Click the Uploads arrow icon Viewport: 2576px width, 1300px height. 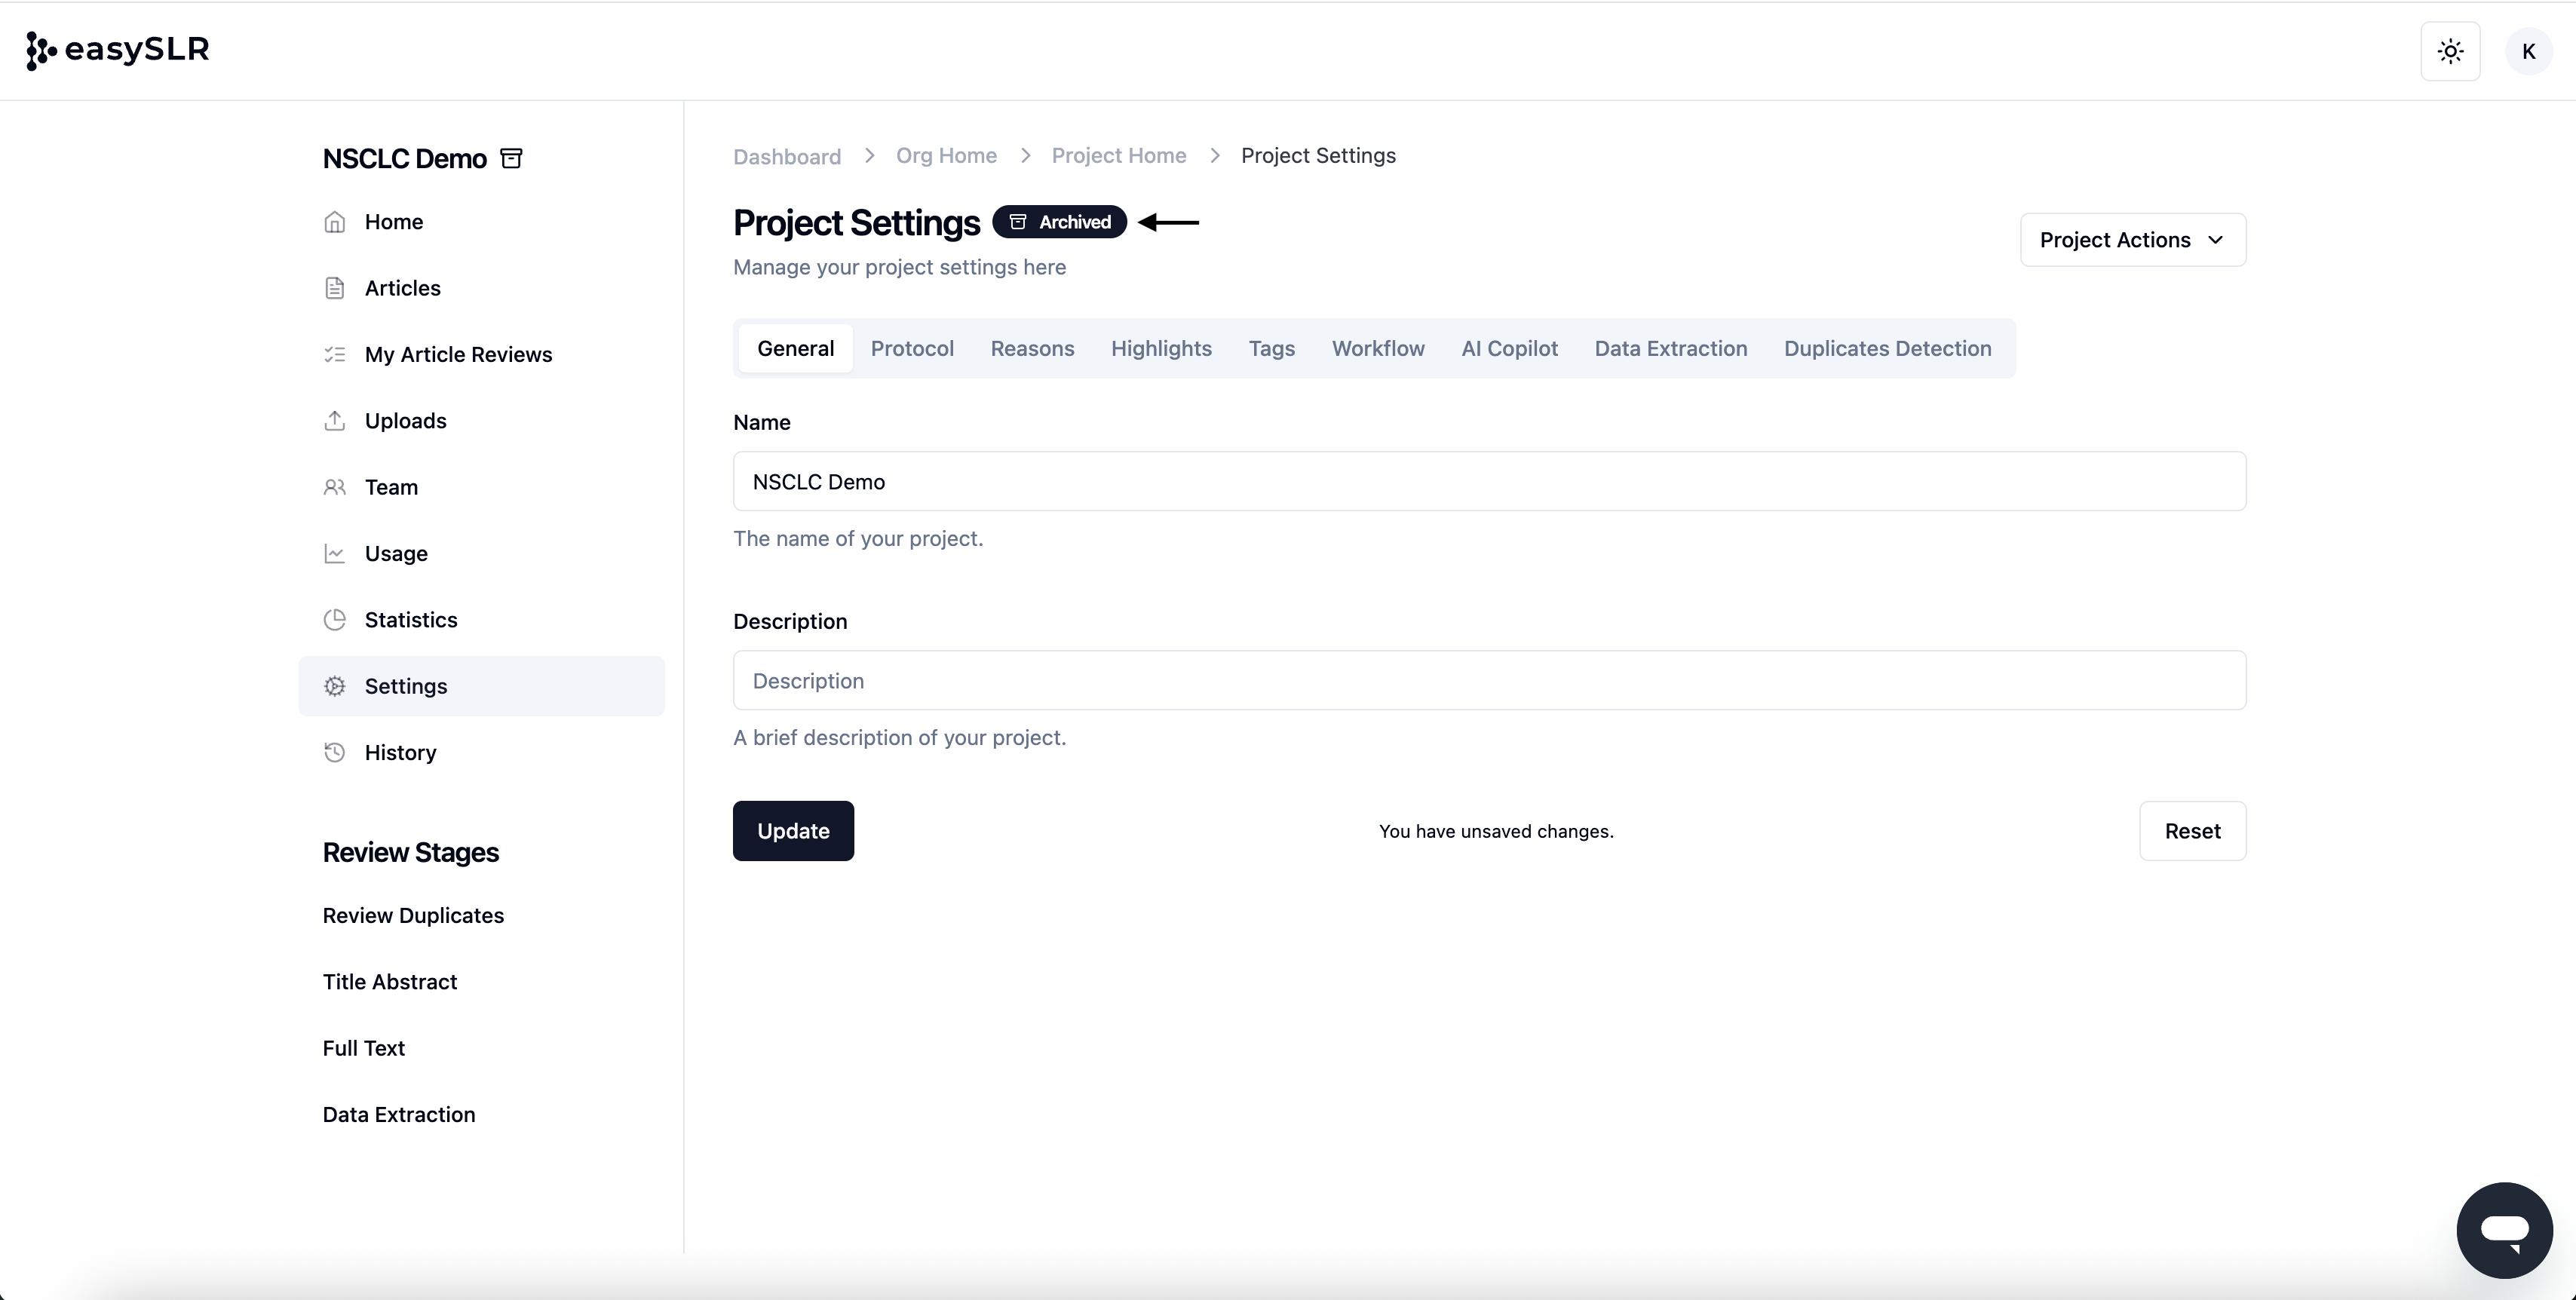335,420
